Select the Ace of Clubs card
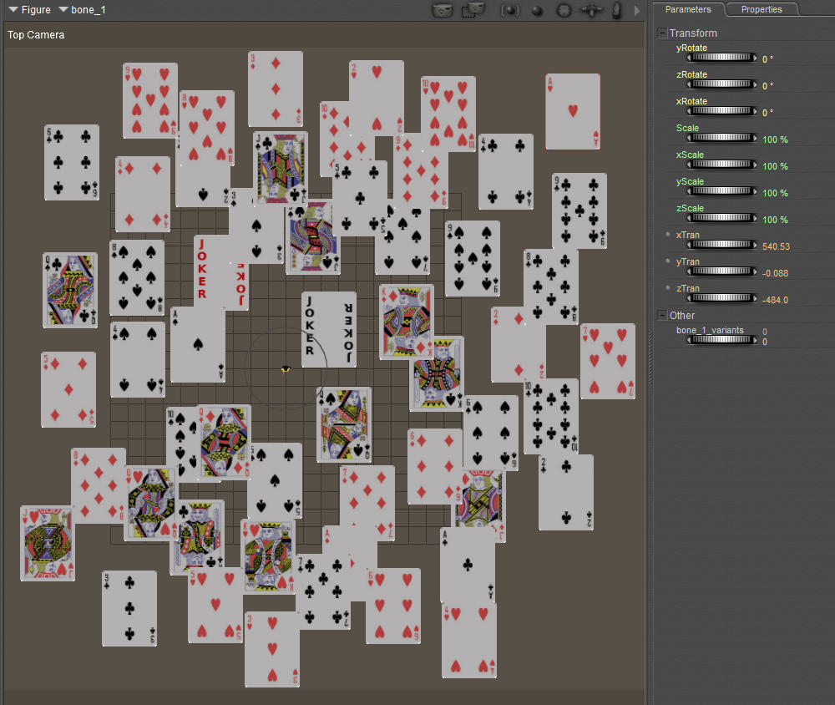This screenshot has height=705, width=835. (x=468, y=565)
